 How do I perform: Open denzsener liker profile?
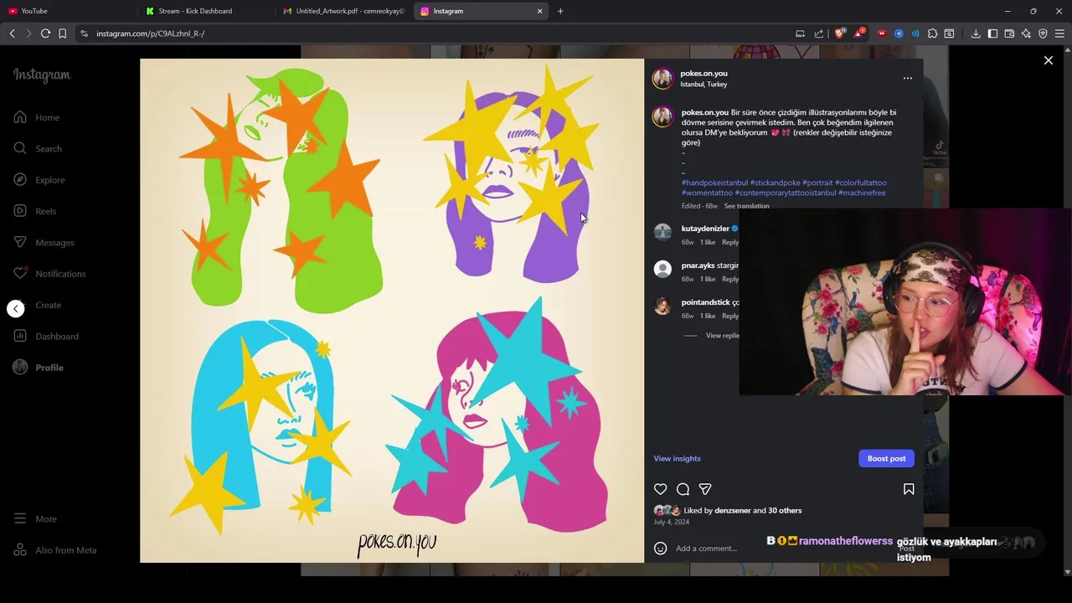[x=733, y=511]
